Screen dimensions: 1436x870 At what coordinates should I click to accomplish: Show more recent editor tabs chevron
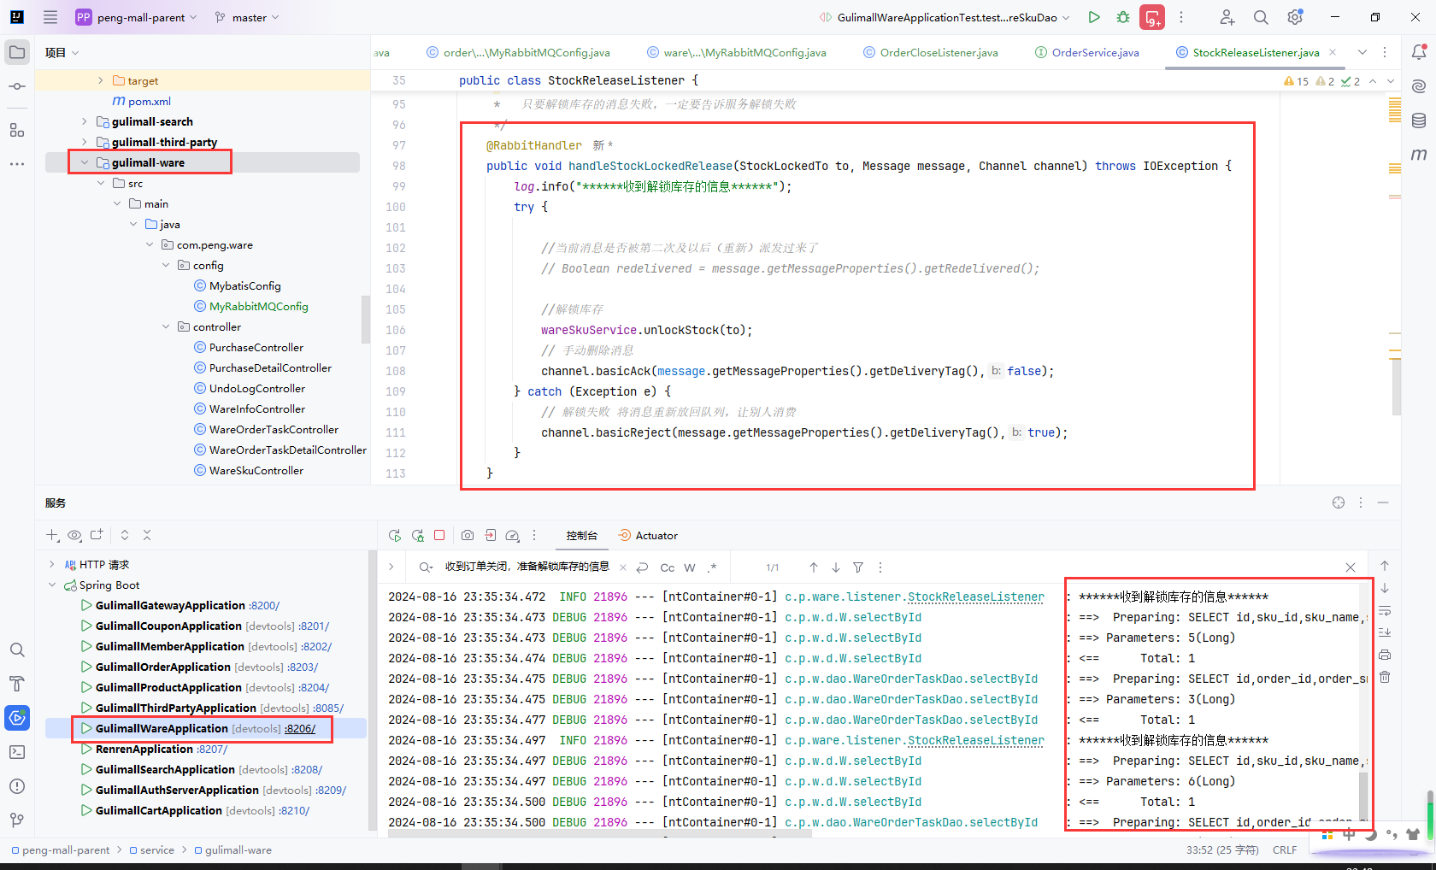click(x=1362, y=52)
